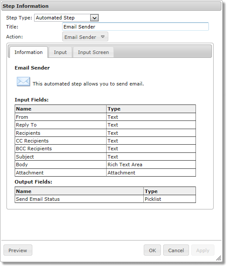The height and width of the screenshot is (266, 227).
Task: Click the envelope email icon
Action: click(23, 82)
